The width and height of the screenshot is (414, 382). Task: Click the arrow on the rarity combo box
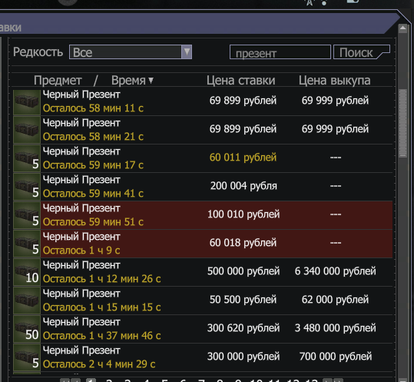(187, 51)
